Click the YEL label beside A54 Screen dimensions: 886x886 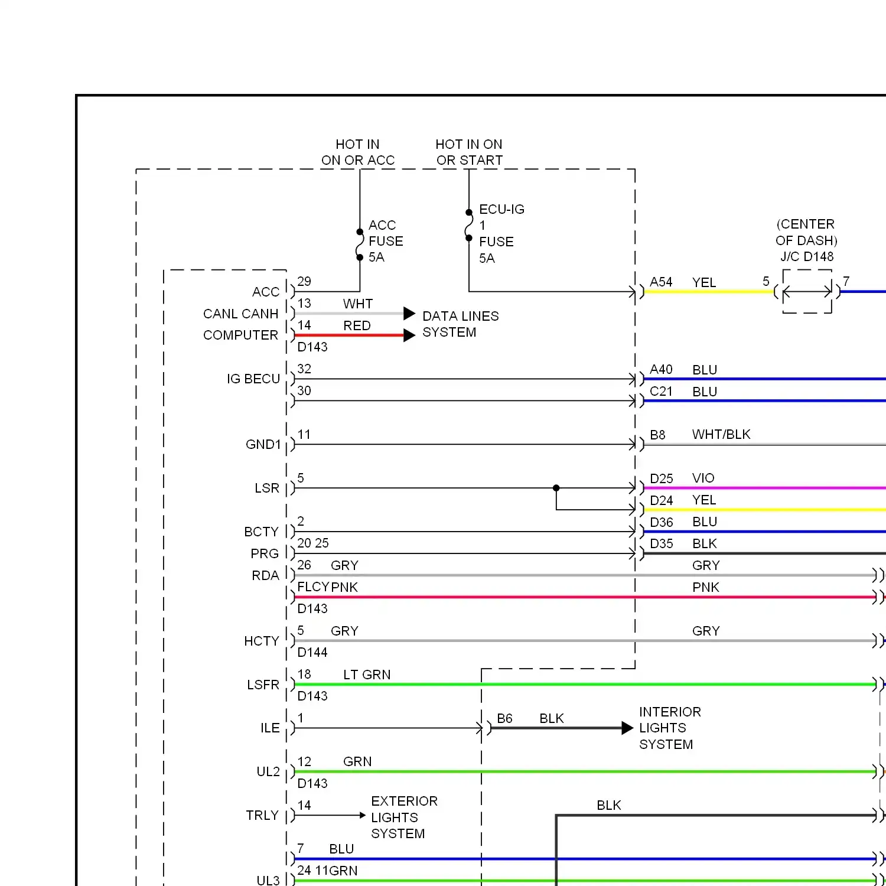[704, 283]
